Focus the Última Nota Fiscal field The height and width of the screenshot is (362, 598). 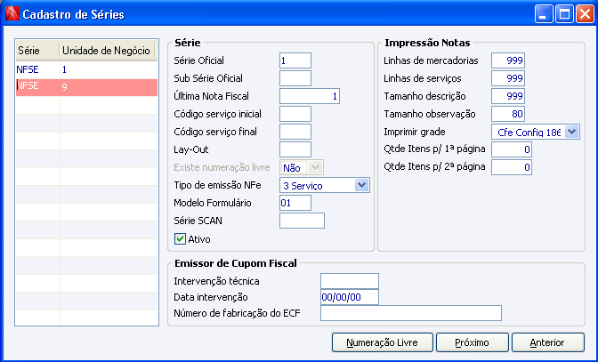tap(310, 96)
